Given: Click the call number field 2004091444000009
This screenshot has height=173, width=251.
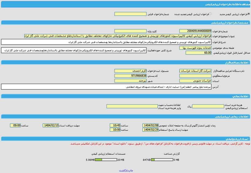Looking at the screenshot, I should [195, 31].
